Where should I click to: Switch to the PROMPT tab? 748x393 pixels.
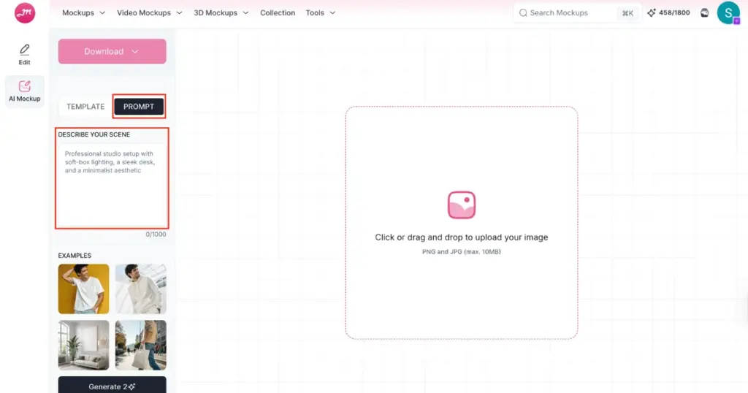(x=139, y=107)
